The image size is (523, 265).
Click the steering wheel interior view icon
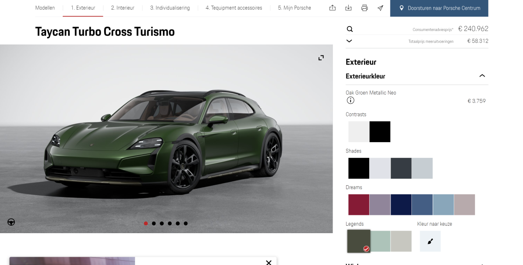pos(11,222)
